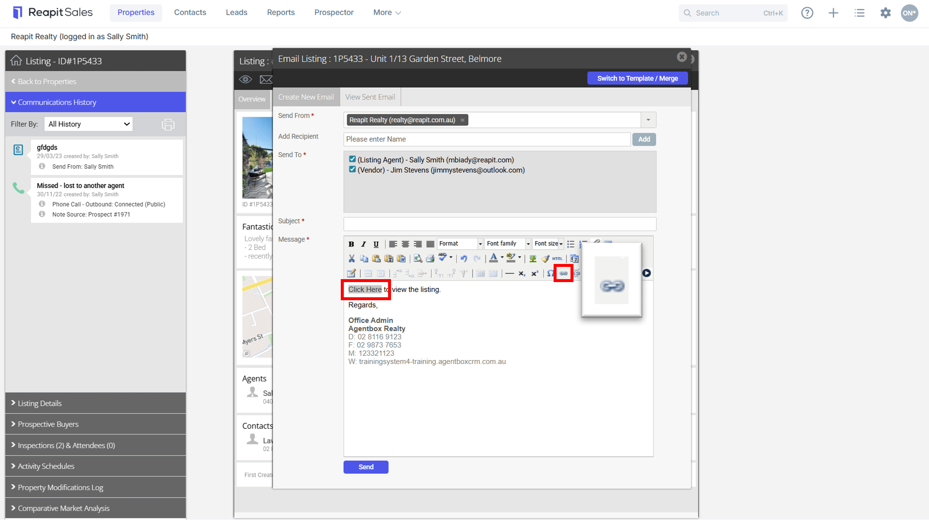Click the Switch to Template / Merge button
Screen dimensions: 929x522
point(637,78)
